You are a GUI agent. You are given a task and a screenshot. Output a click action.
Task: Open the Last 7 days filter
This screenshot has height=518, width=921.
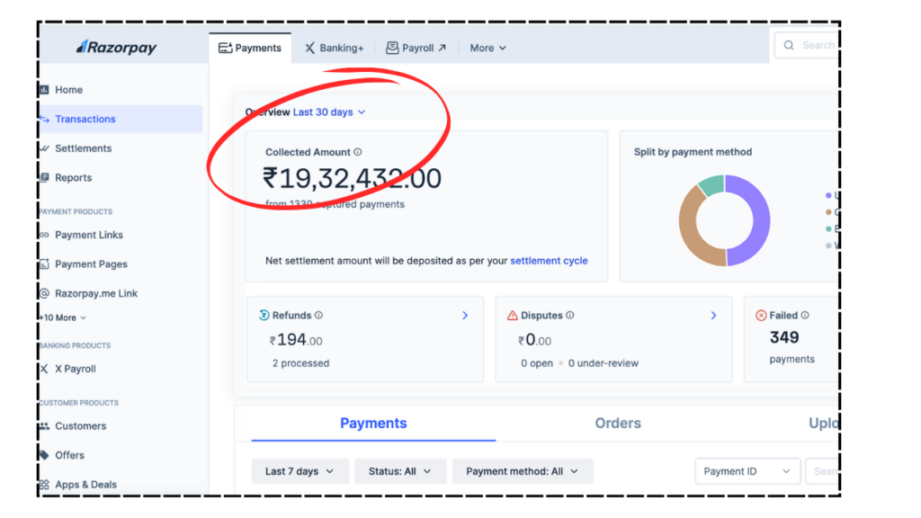click(300, 471)
